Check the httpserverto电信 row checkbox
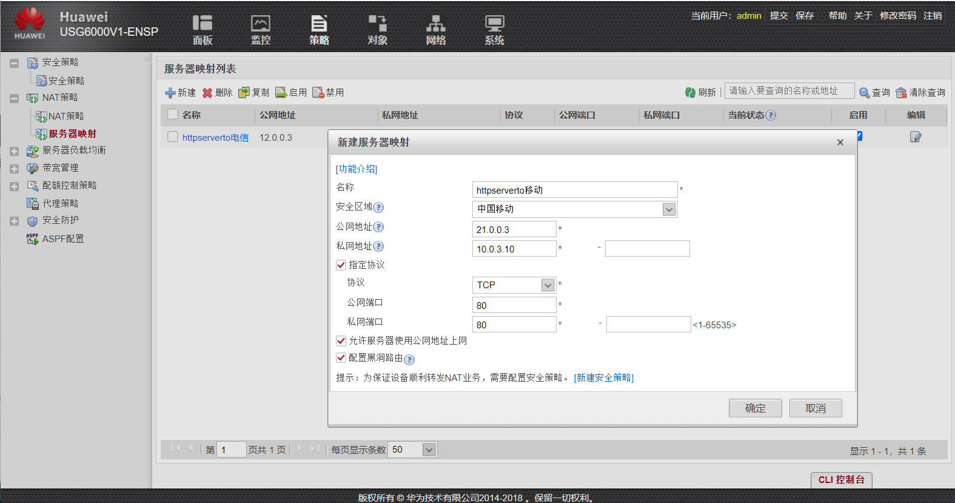This screenshot has width=955, height=503. [173, 137]
